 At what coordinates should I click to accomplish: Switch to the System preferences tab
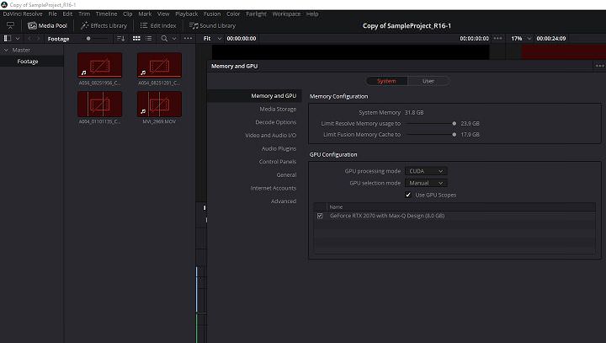[x=386, y=81]
